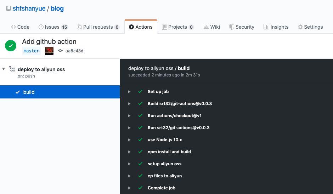This screenshot has width=333, height=194.
Task: Click the repository book icon
Action: pyautogui.click(x=8, y=8)
